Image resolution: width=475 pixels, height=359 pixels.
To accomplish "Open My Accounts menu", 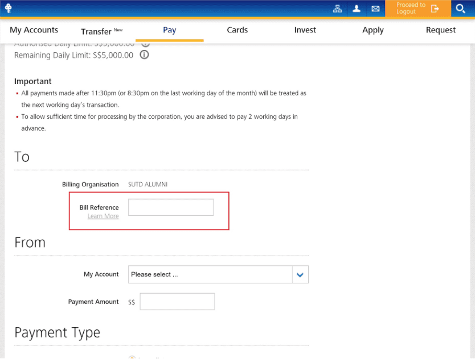I will pyautogui.click(x=34, y=30).
